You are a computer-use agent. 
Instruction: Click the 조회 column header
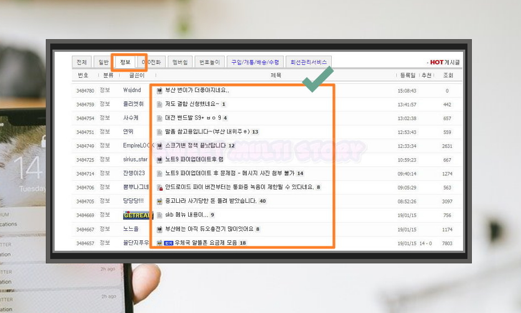[x=448, y=75]
